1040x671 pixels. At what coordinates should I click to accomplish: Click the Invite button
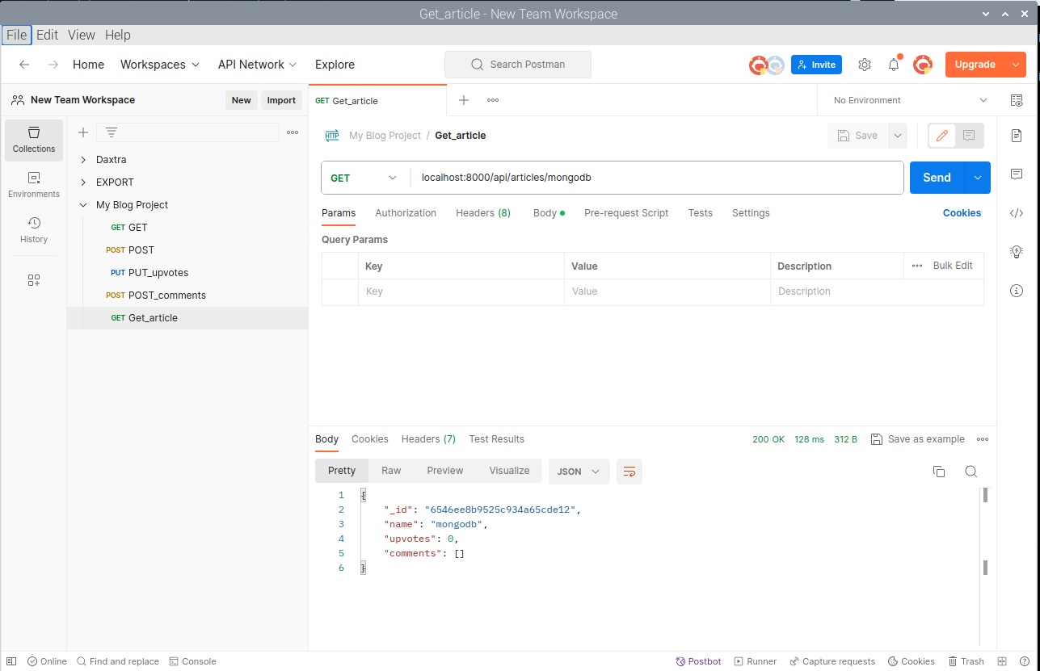[816, 65]
